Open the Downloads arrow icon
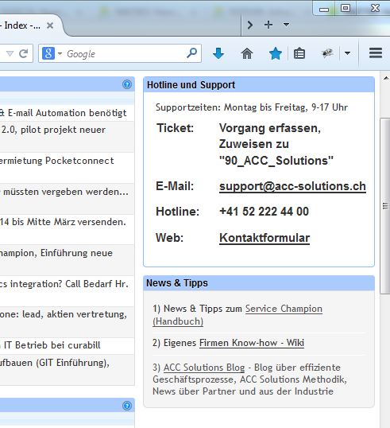390x428 pixels. tap(218, 53)
